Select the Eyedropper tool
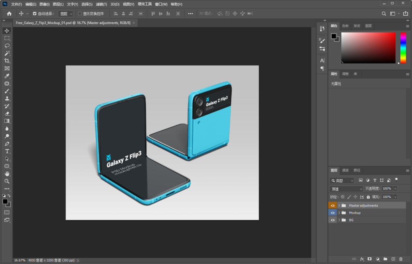The height and width of the screenshot is (264, 412). 7,76
